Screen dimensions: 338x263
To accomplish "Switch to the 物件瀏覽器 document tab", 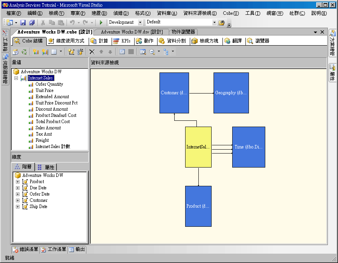I will [x=183, y=32].
